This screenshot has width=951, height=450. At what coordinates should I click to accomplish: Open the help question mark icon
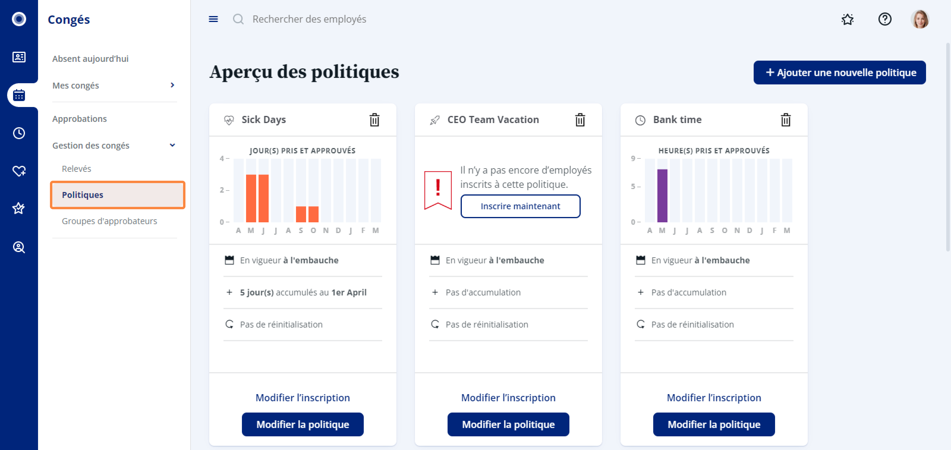(x=884, y=19)
